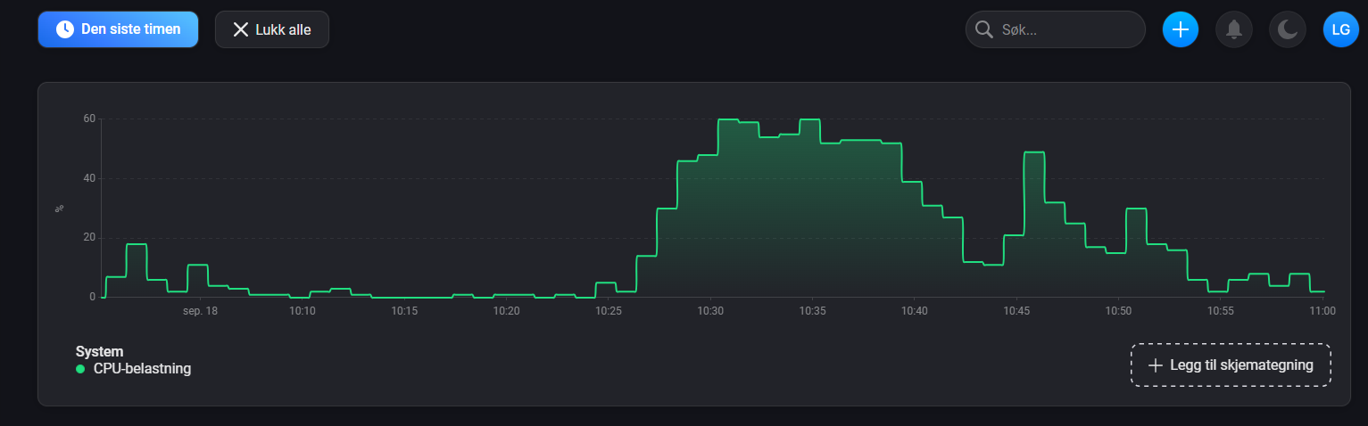Click the 11:00 time axis label
The height and width of the screenshot is (426, 1368).
1322,311
